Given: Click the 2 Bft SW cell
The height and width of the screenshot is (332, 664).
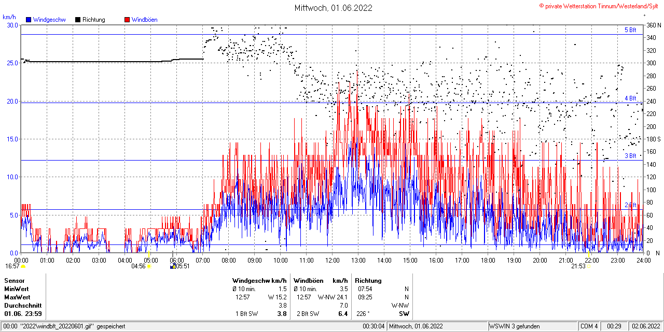Looking at the screenshot, I should click(308, 314).
